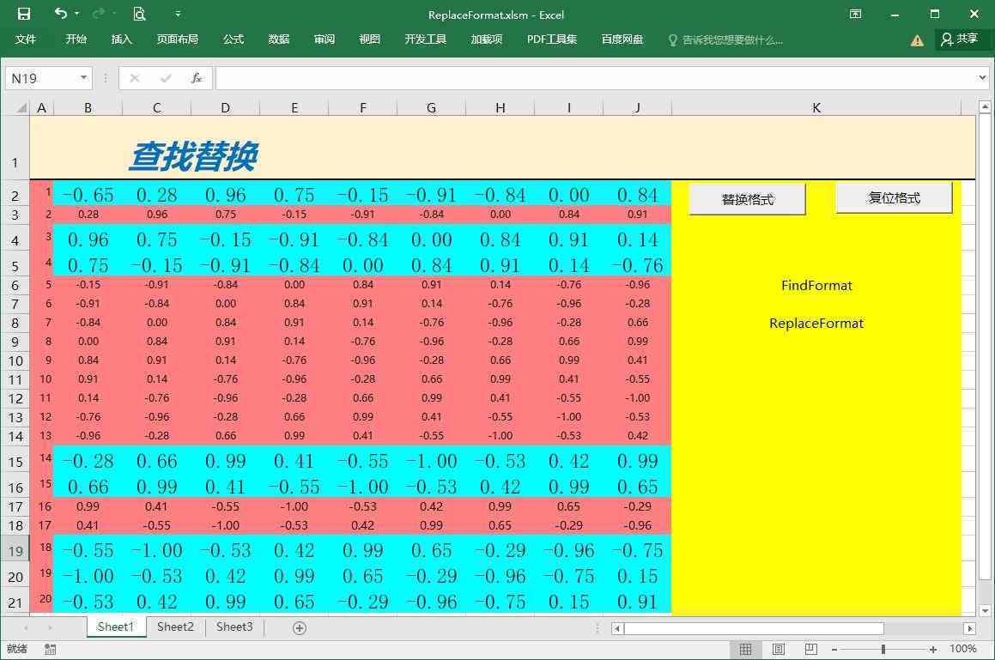Click the Cancel (X) icon in the formula bar
The width and height of the screenshot is (995, 660).
coord(135,78)
